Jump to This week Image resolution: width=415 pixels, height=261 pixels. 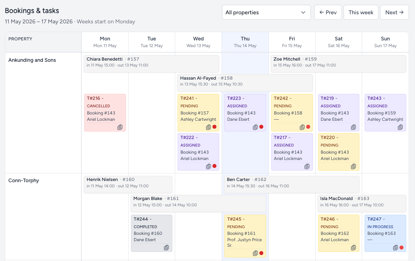click(x=361, y=12)
